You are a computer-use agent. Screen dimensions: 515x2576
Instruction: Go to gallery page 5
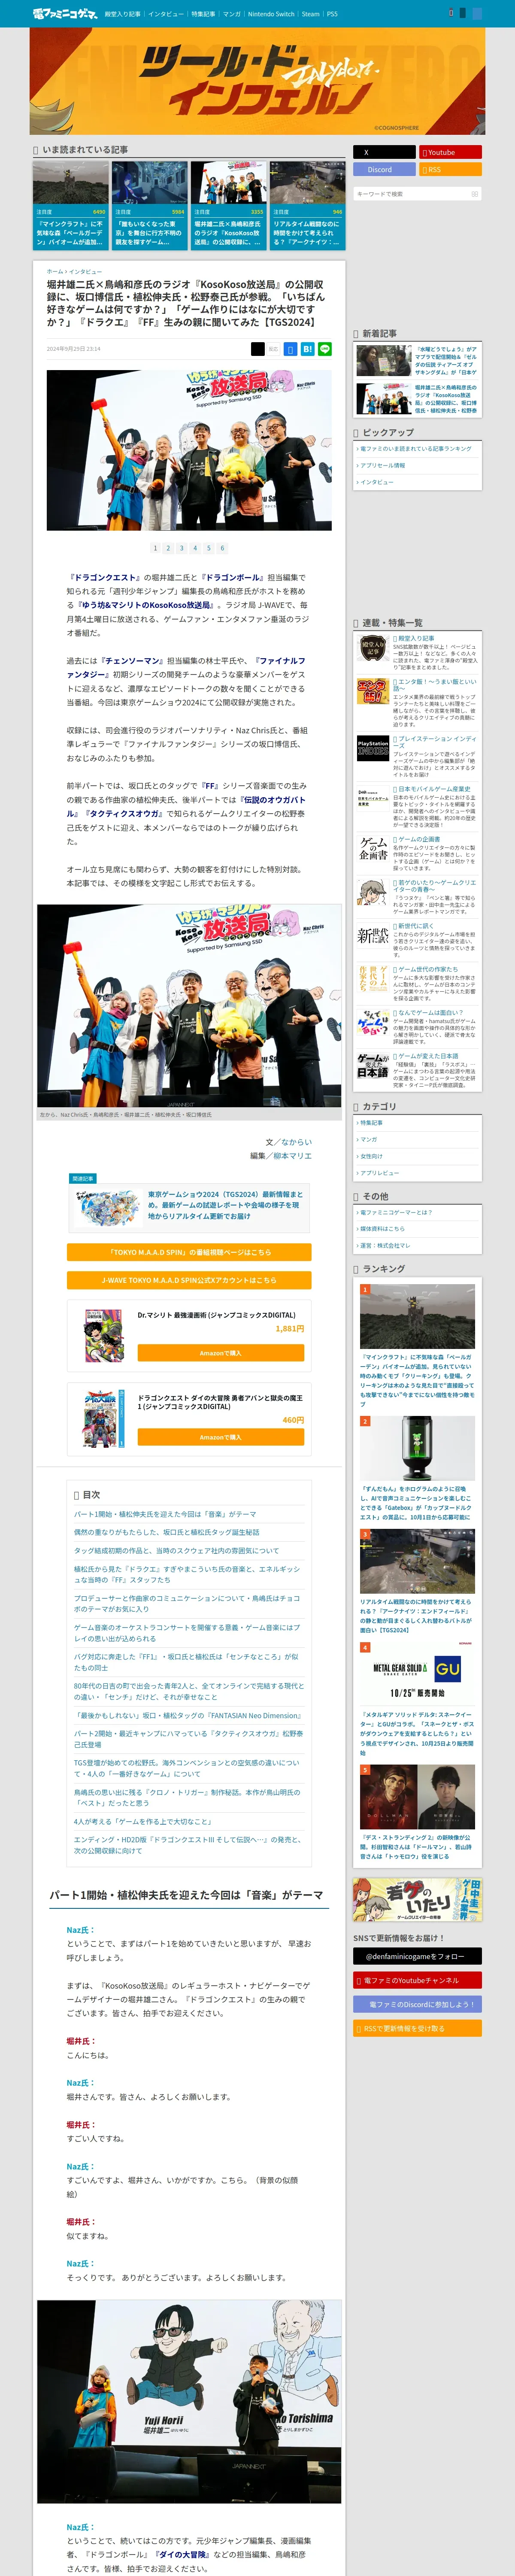click(209, 548)
